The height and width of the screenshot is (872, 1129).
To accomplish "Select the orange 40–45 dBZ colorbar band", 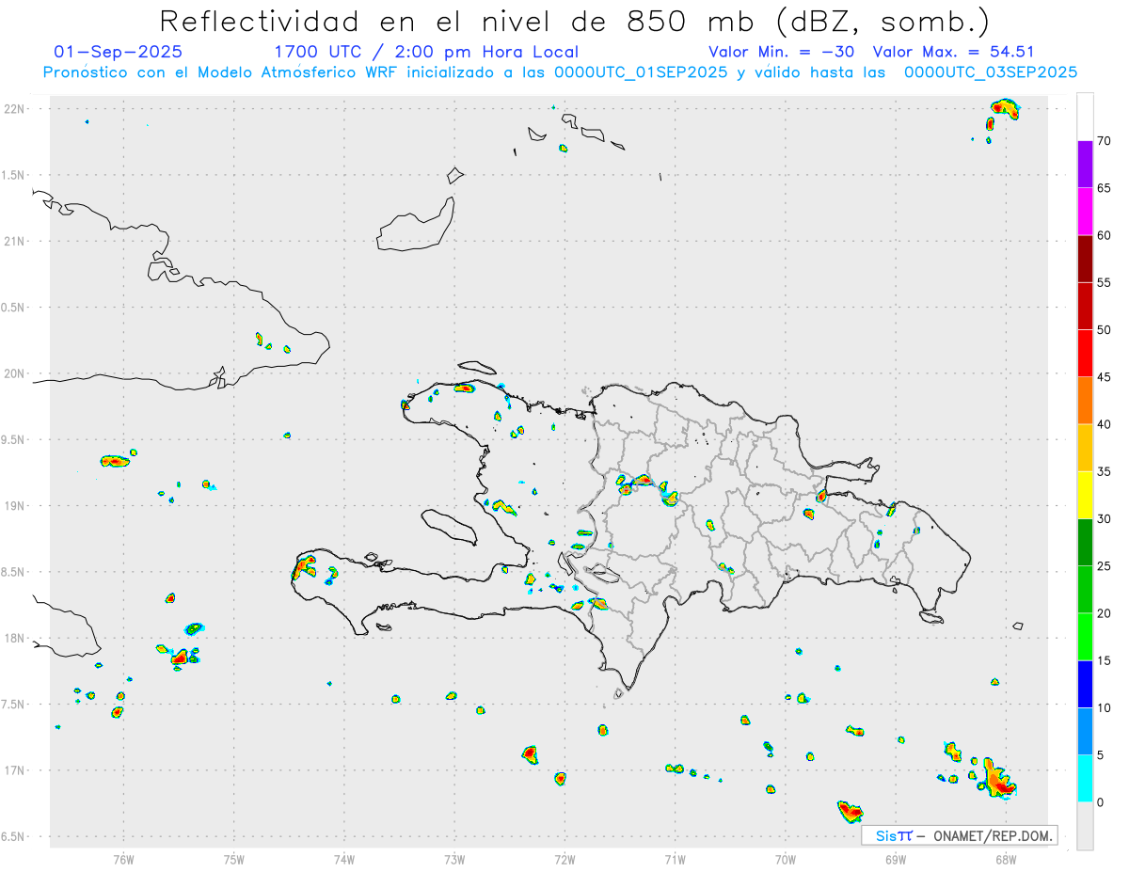I will 1085,401.
